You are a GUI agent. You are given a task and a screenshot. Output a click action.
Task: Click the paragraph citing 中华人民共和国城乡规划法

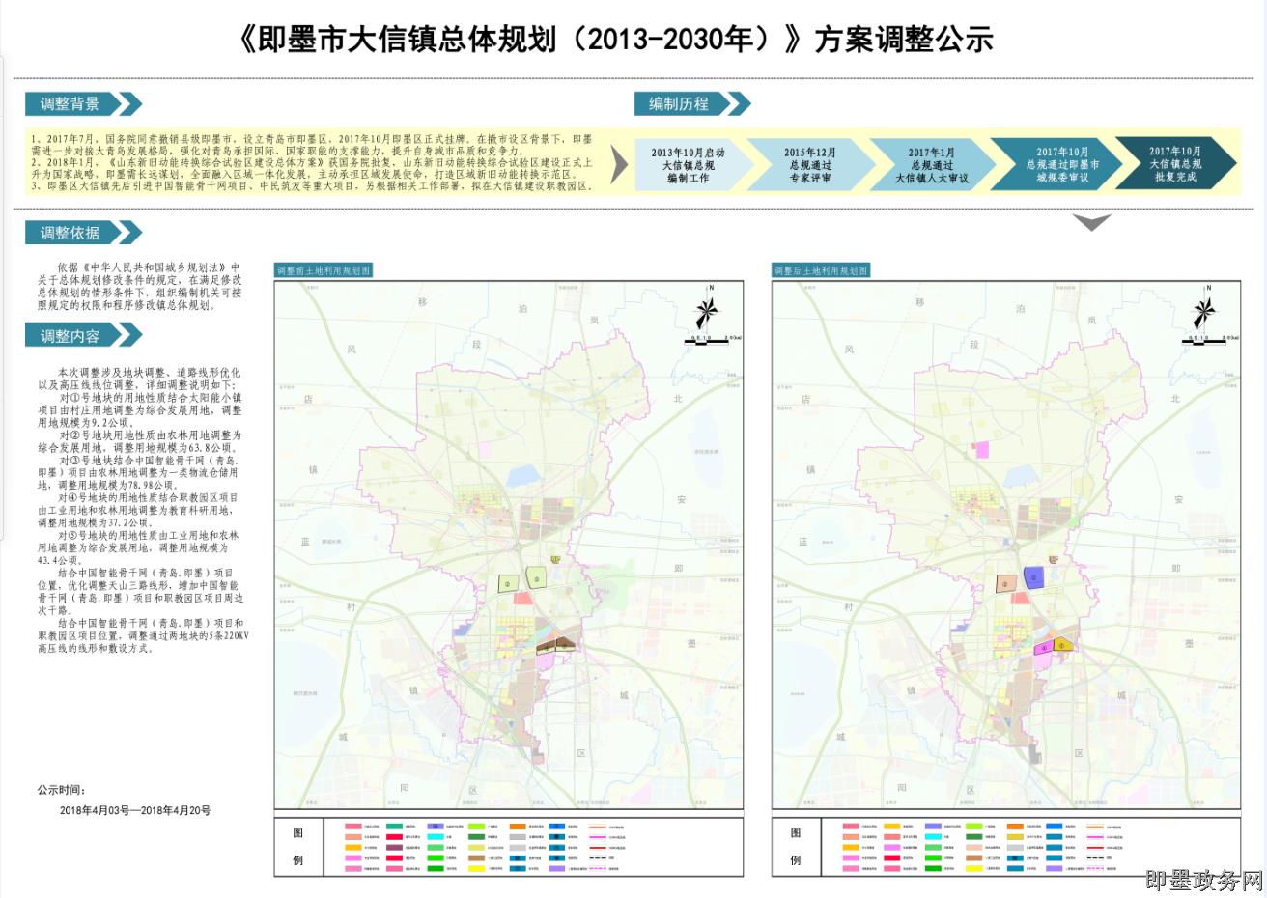[x=140, y=286]
